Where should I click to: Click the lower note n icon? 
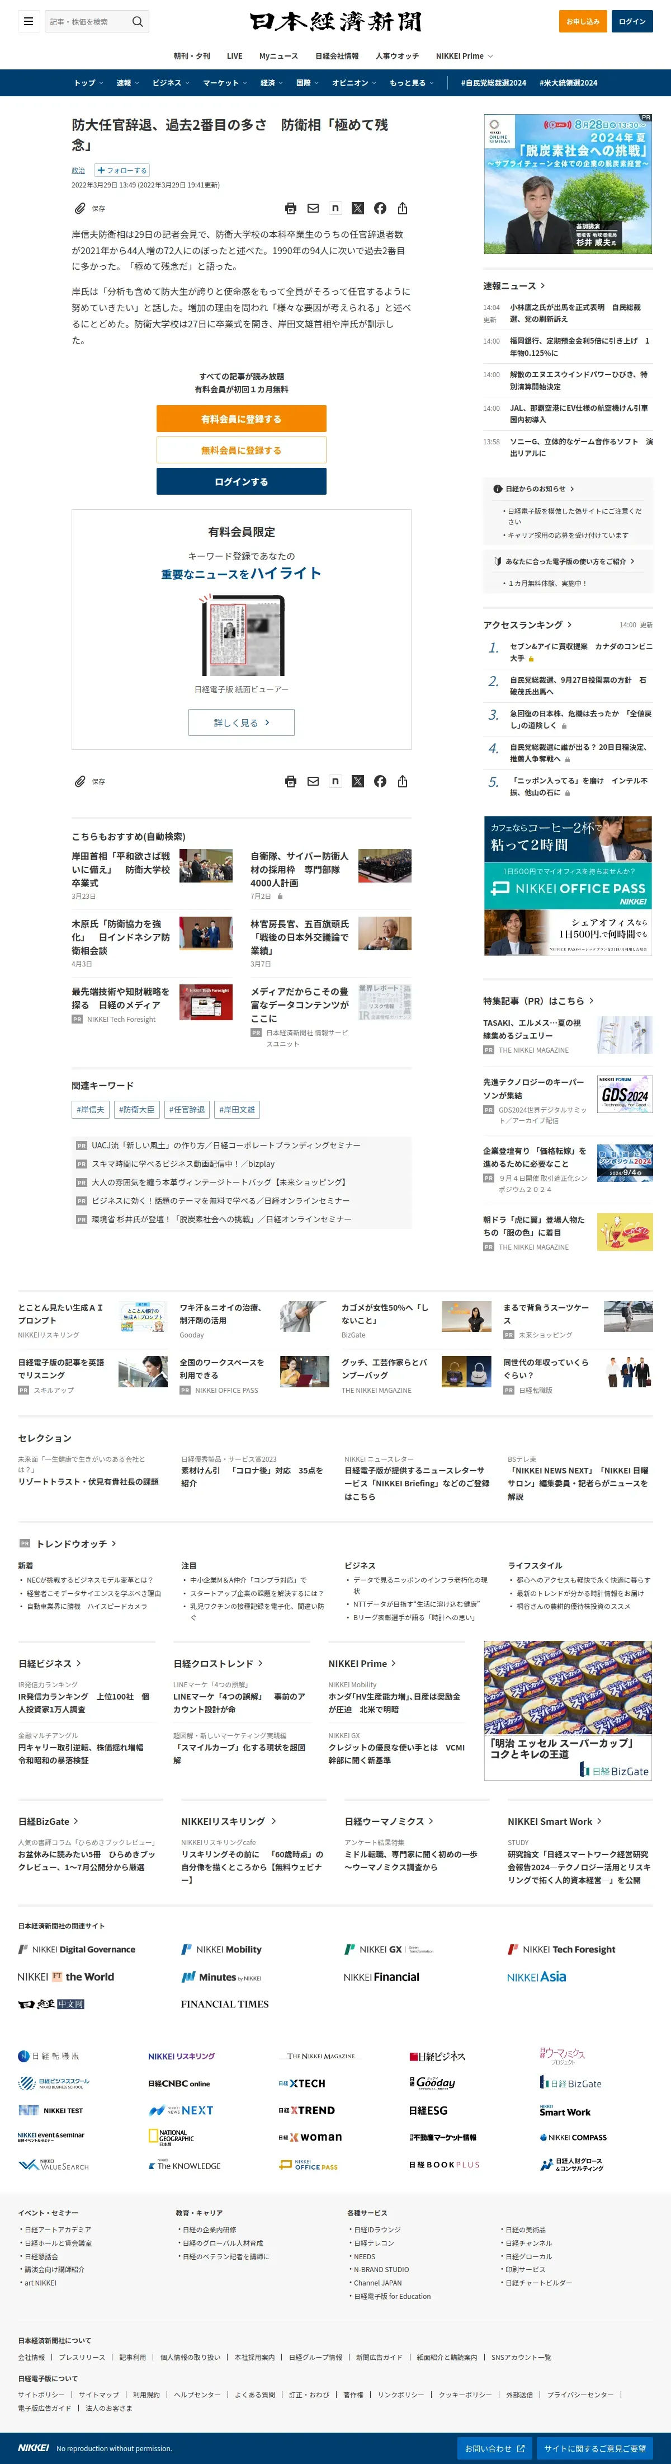334,781
